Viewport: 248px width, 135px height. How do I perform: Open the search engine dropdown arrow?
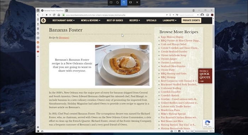[x=198, y=15]
